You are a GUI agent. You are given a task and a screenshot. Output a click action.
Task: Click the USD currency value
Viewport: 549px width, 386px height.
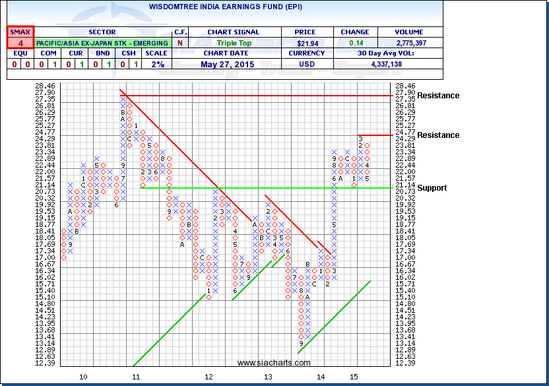click(x=307, y=64)
